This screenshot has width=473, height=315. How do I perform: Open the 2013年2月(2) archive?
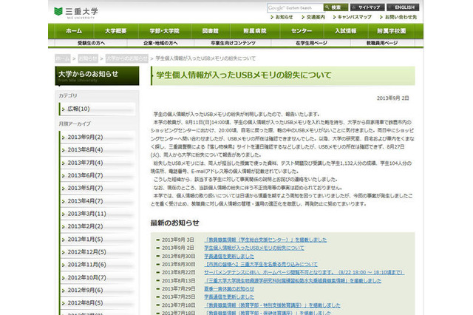coord(97,226)
